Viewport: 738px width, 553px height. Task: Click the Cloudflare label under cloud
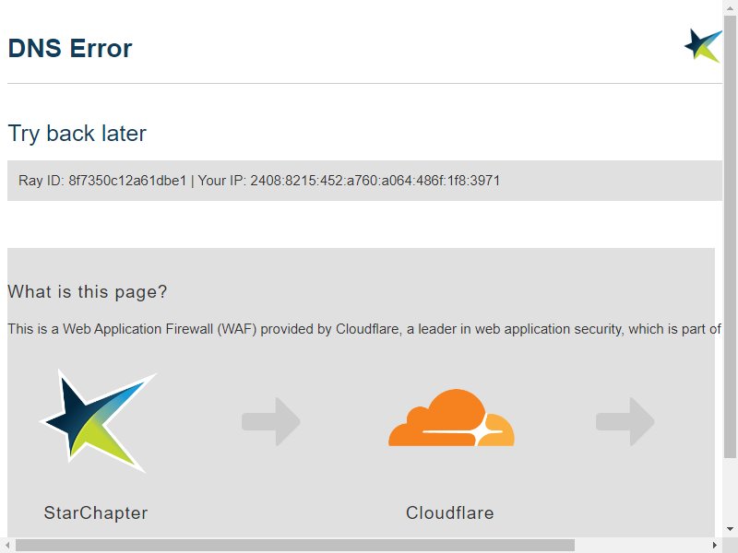pyautogui.click(x=450, y=513)
